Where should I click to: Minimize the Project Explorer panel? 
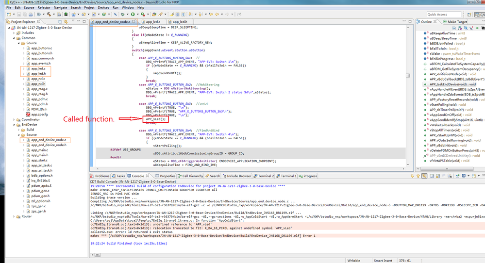pyautogui.click(x=78, y=21)
